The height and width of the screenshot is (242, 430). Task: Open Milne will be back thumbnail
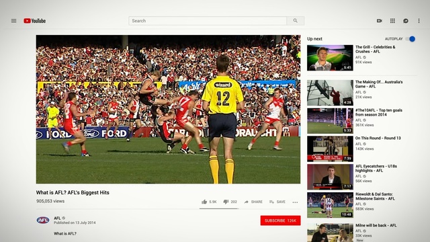[x=330, y=233]
